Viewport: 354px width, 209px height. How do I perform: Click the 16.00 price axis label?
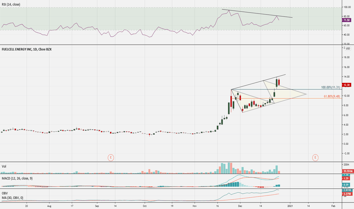[346, 67]
